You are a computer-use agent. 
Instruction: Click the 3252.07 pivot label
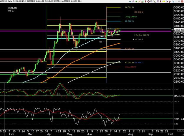point(139,40)
